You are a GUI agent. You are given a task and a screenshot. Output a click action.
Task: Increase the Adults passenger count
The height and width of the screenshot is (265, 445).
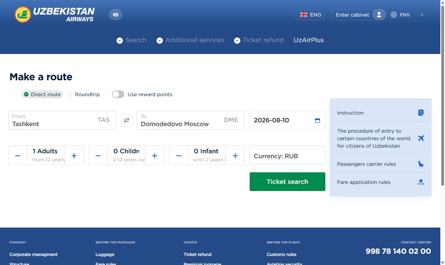click(x=74, y=155)
